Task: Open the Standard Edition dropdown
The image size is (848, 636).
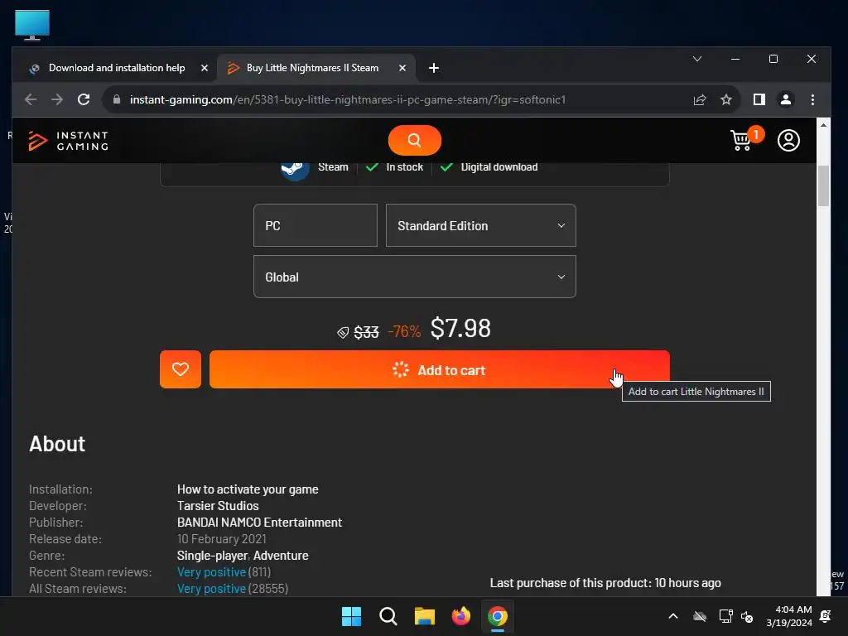Action: point(481,225)
